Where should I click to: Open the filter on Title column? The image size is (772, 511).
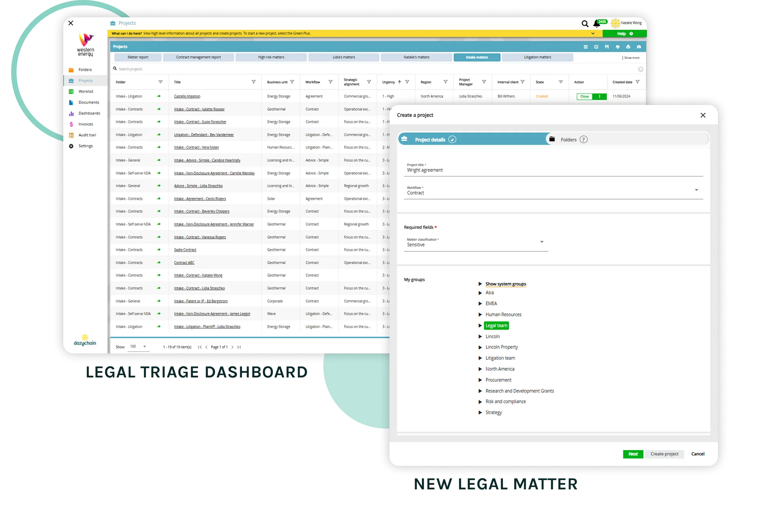(x=254, y=82)
